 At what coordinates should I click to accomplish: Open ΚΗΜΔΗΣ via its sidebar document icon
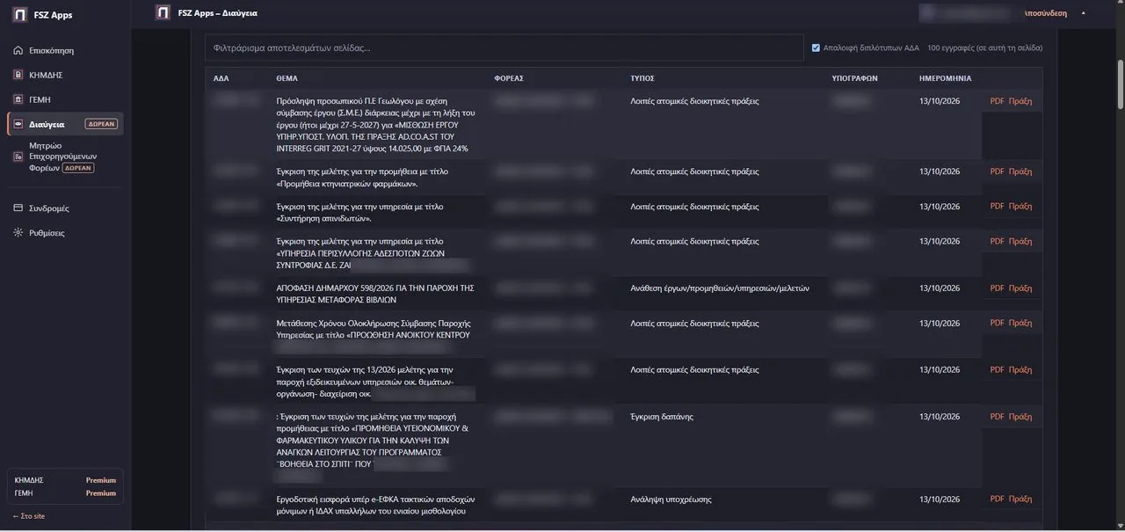(x=18, y=75)
